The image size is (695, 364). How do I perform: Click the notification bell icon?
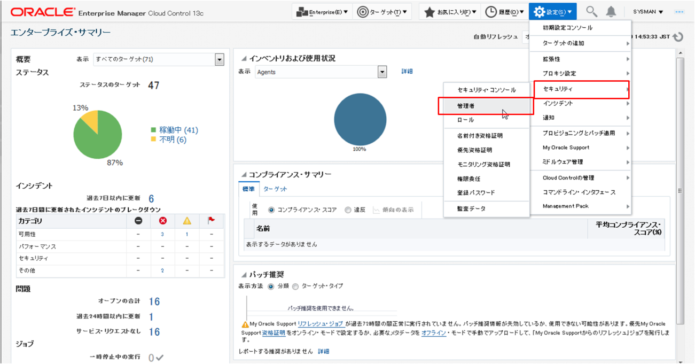coord(611,12)
